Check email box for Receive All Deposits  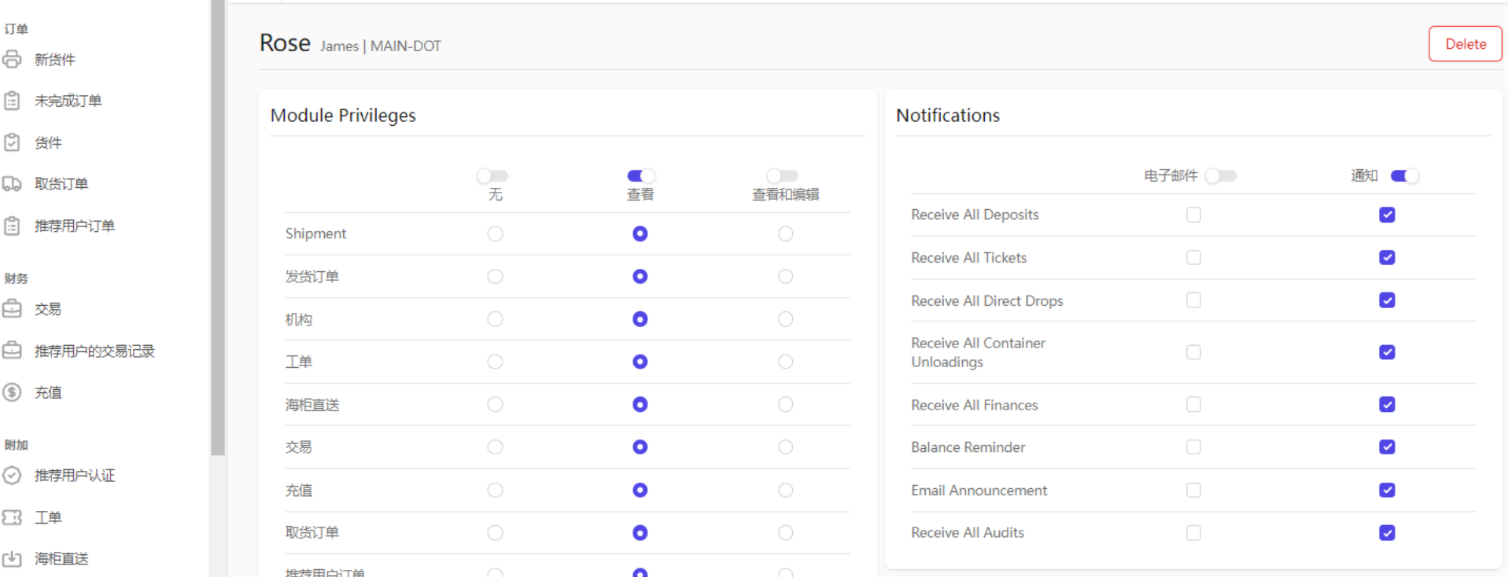pyautogui.click(x=1193, y=215)
